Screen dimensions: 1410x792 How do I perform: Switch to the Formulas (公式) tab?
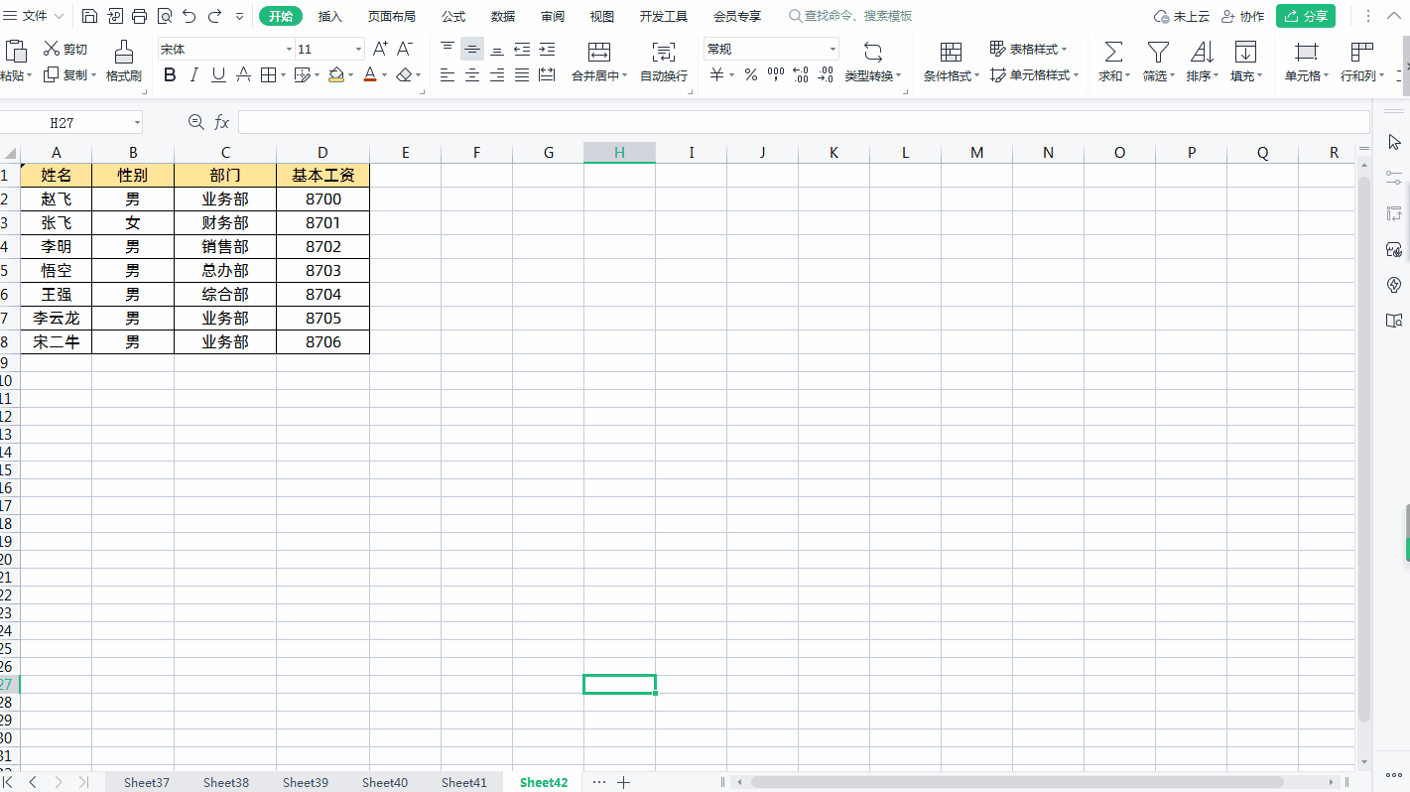point(453,16)
